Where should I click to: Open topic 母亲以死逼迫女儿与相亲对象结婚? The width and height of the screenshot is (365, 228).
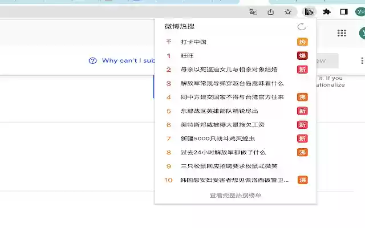click(229, 70)
